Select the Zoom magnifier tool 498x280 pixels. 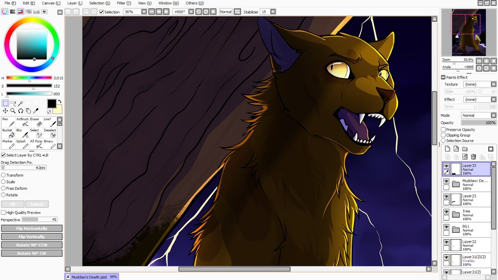click(13, 111)
